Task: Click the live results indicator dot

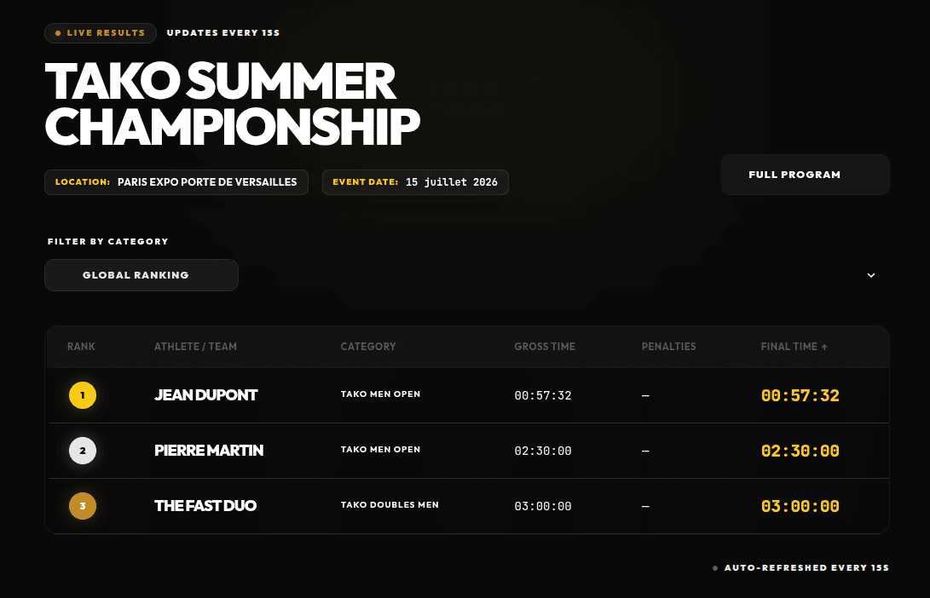Action: 57,33
